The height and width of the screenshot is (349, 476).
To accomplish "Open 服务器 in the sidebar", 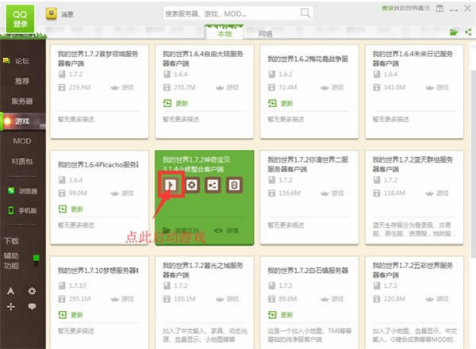I will (x=22, y=101).
